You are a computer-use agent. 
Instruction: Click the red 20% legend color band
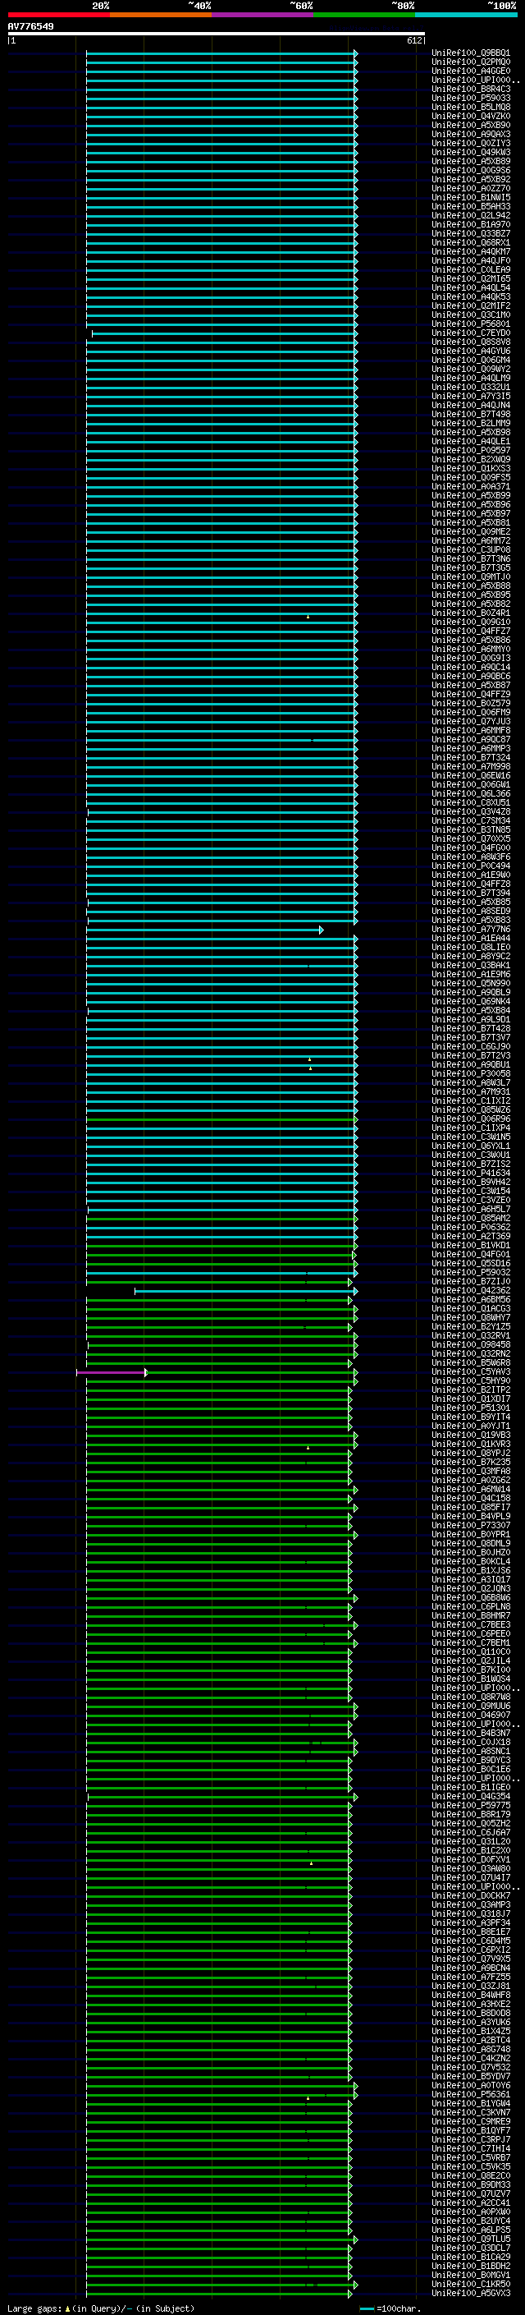(58, 15)
